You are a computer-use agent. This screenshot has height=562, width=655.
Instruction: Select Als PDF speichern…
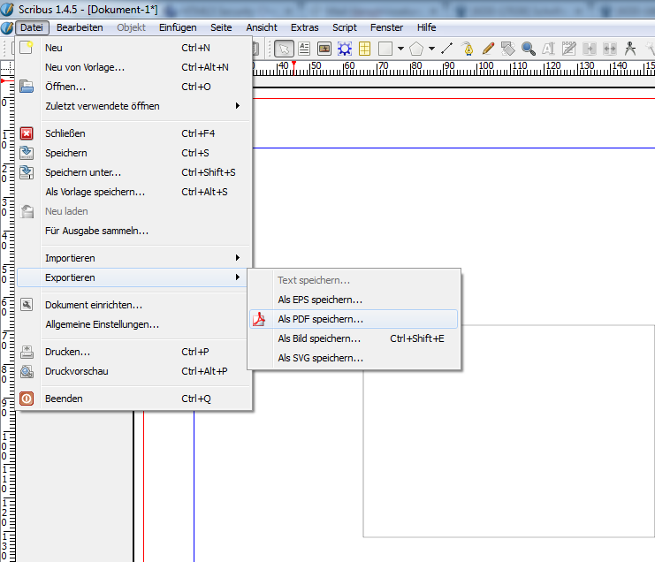354,319
